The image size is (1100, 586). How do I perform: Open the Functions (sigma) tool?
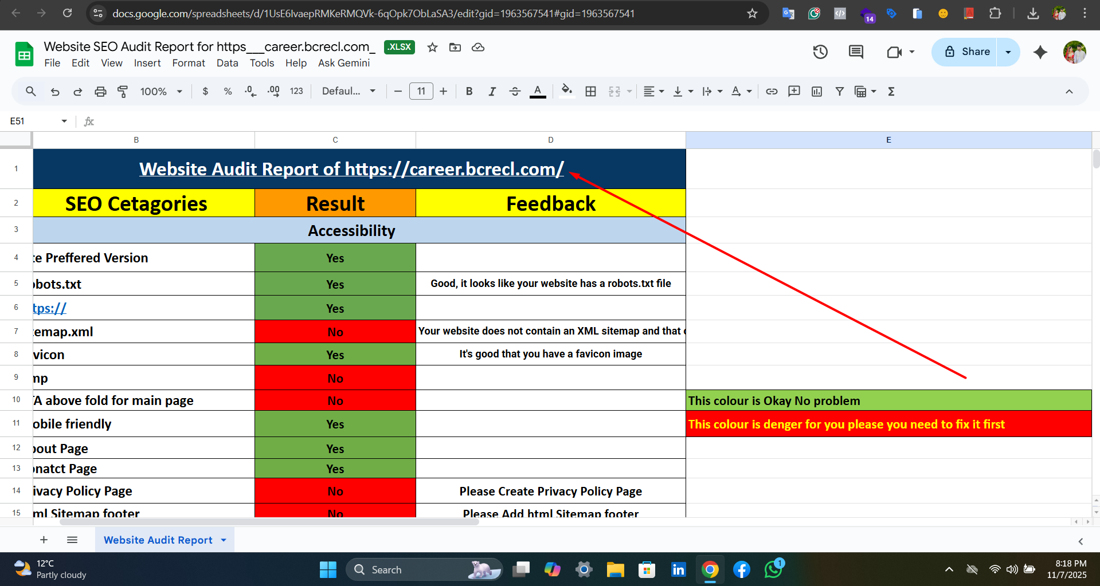[x=891, y=91]
